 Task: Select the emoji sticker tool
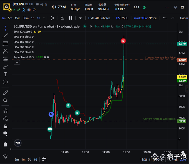(x=5, y=82)
